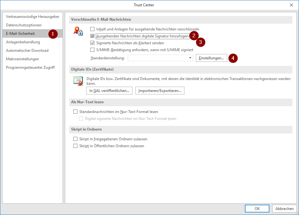Switch to Anlagenbehandlung section
The width and height of the screenshot is (299, 215).
pyautogui.click(x=23, y=42)
